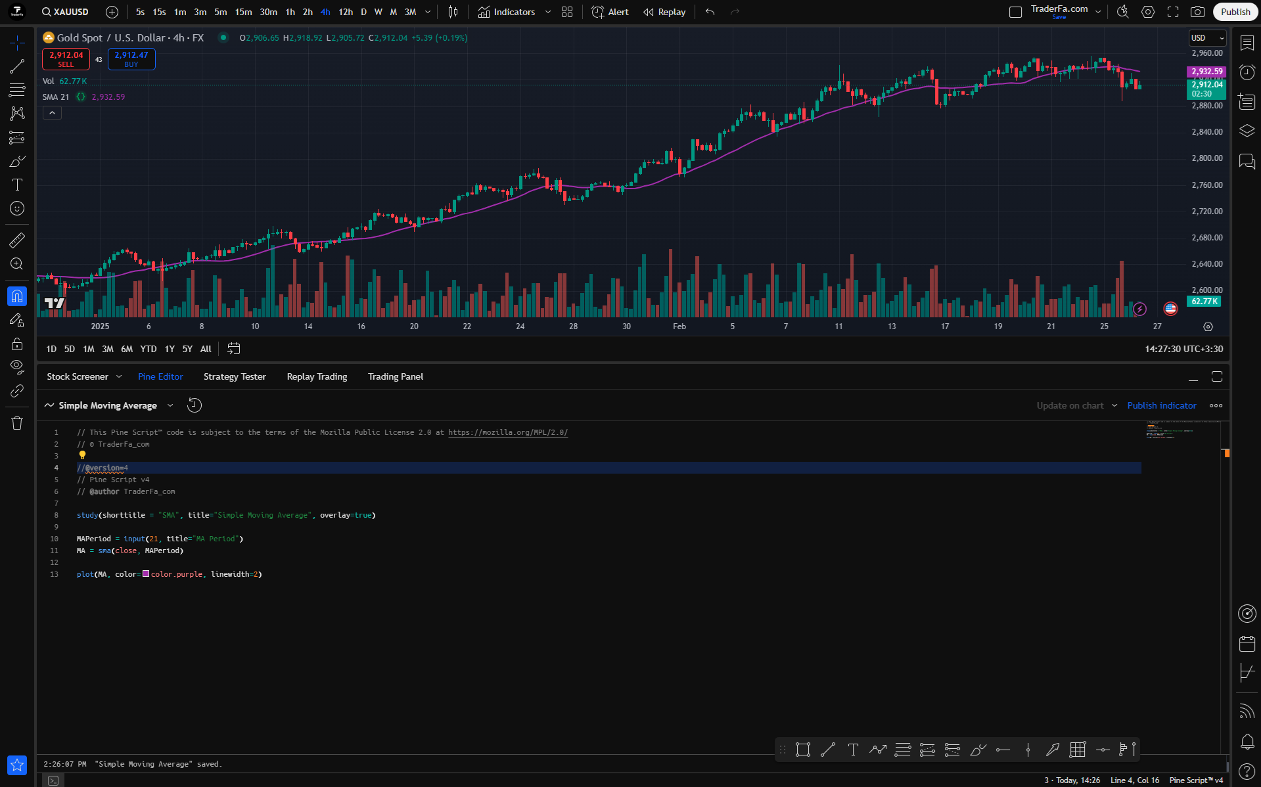Remove drawings with the trash icon
This screenshot has width=1261, height=787.
[17, 423]
